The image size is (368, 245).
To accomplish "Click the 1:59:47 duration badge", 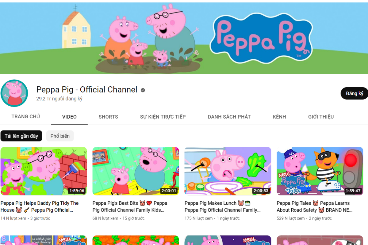I will [353, 191].
